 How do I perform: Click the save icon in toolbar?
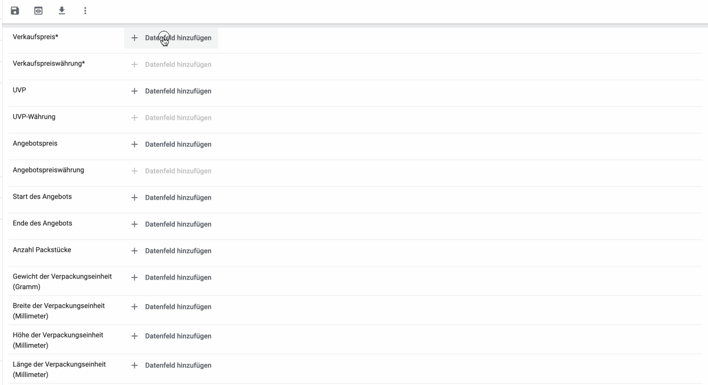pos(15,11)
